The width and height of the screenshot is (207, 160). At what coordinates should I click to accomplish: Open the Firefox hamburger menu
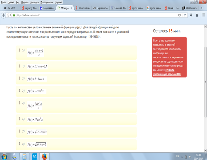click(203, 15)
